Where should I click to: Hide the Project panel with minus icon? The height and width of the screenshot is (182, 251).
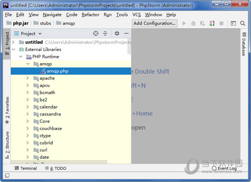tap(126, 33)
